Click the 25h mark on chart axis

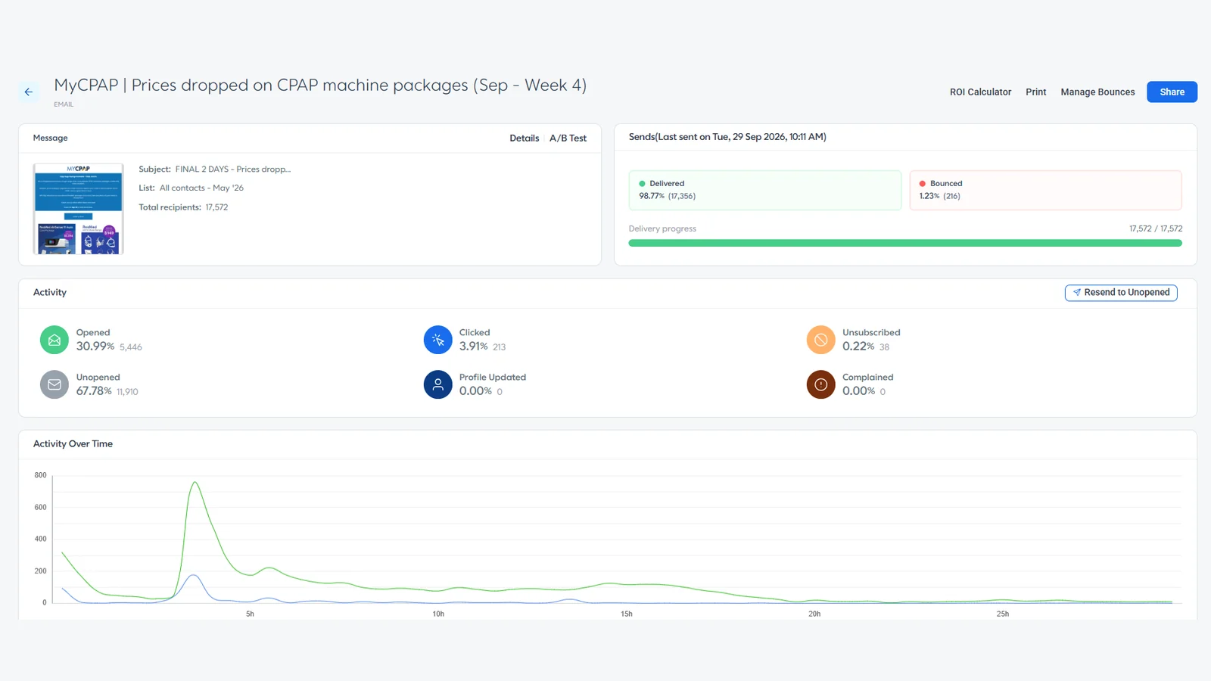[1003, 614]
